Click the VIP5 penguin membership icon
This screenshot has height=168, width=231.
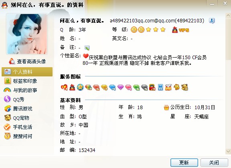tap(180, 30)
